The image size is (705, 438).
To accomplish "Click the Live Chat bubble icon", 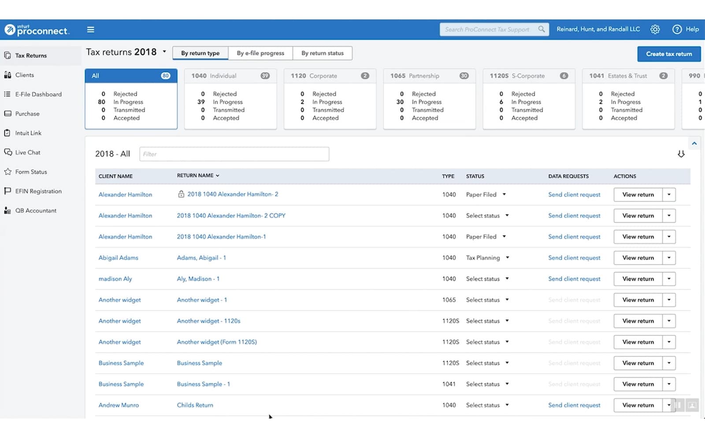I will 8,152.
